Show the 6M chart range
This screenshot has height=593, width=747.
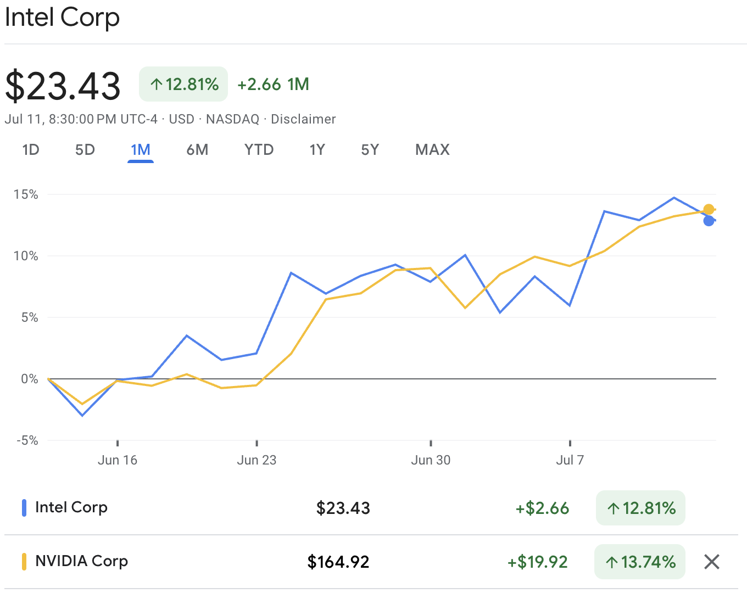197,150
